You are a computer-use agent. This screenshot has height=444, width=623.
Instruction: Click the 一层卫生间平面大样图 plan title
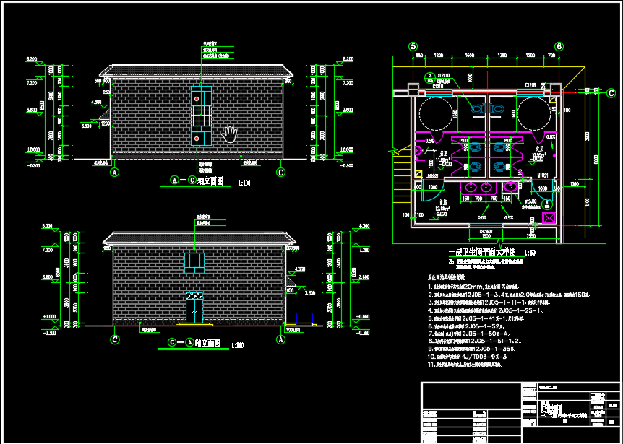coord(481,251)
